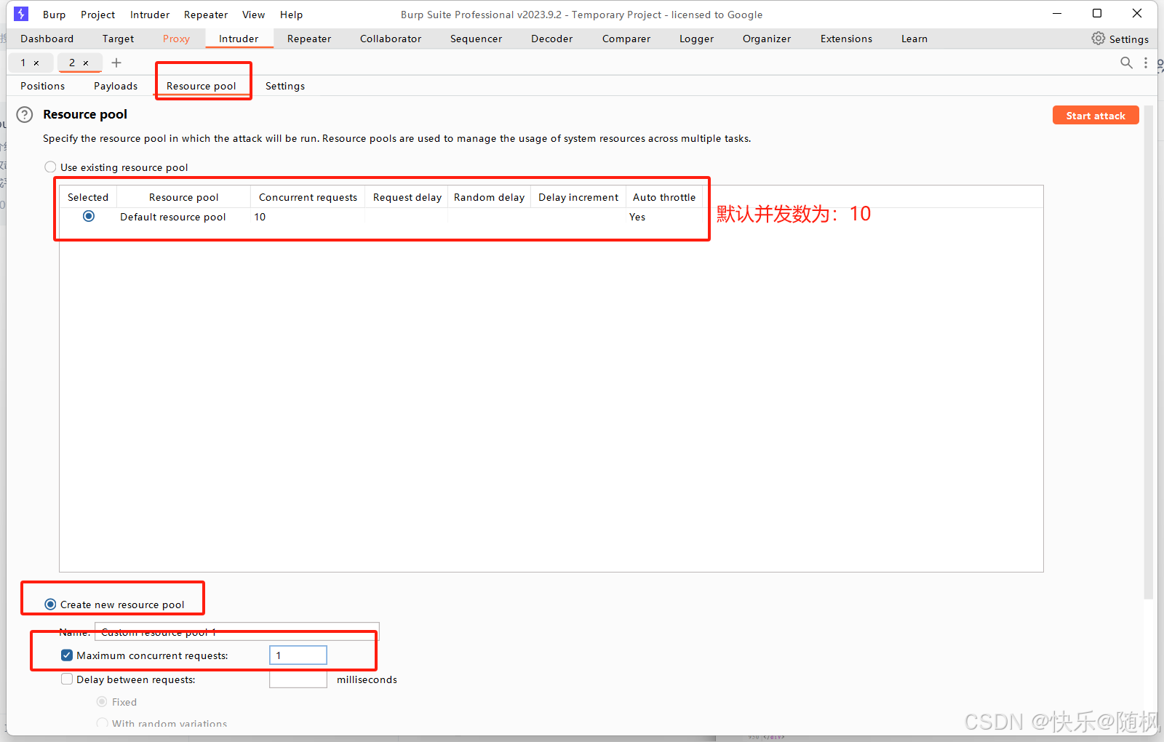
Task: Click the Maximum concurrent requests field
Action: tap(298, 655)
